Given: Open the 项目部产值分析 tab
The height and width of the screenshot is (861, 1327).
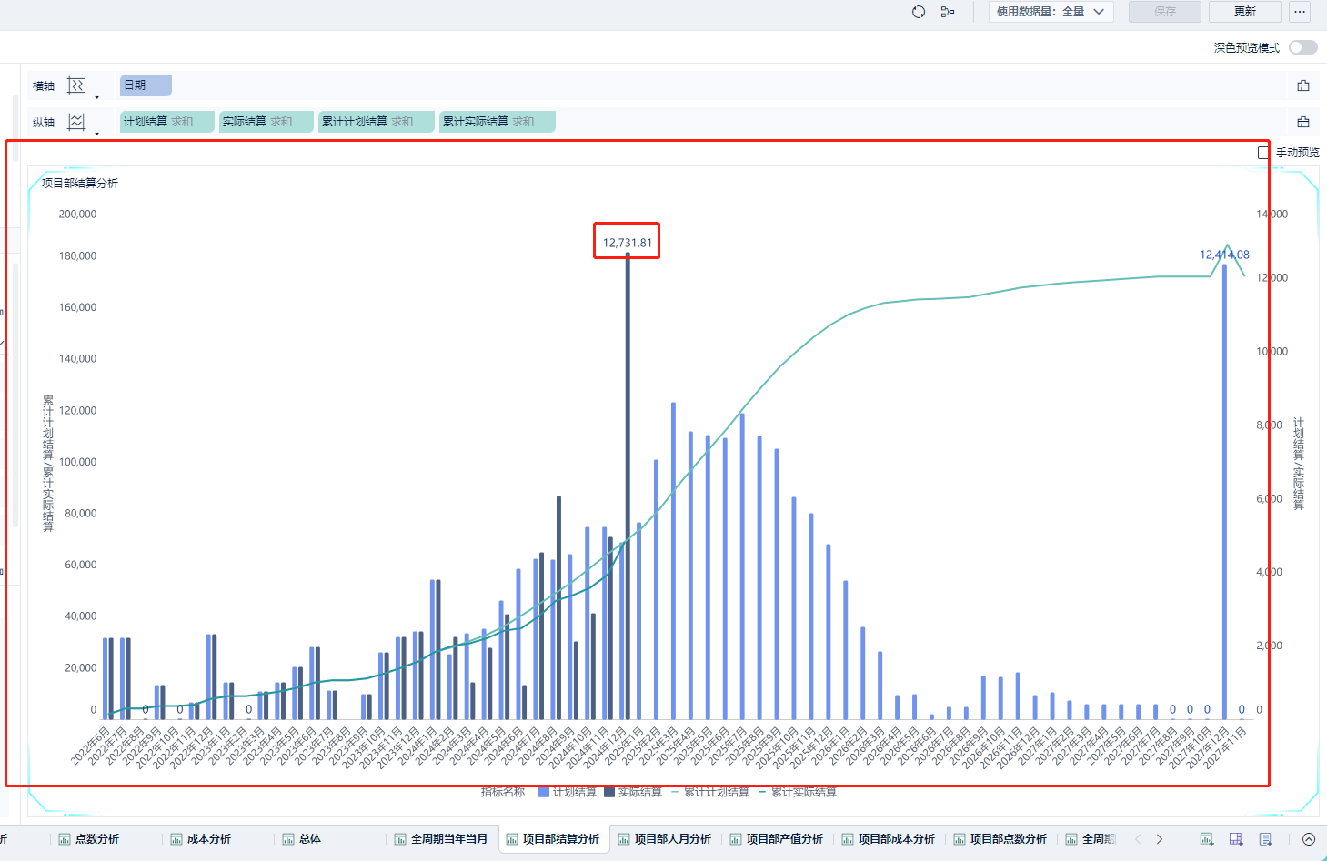Looking at the screenshot, I should pyautogui.click(x=777, y=839).
